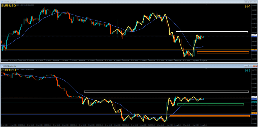Close the EURUSD H4 chart window
258x127 pixels.
[255, 2]
